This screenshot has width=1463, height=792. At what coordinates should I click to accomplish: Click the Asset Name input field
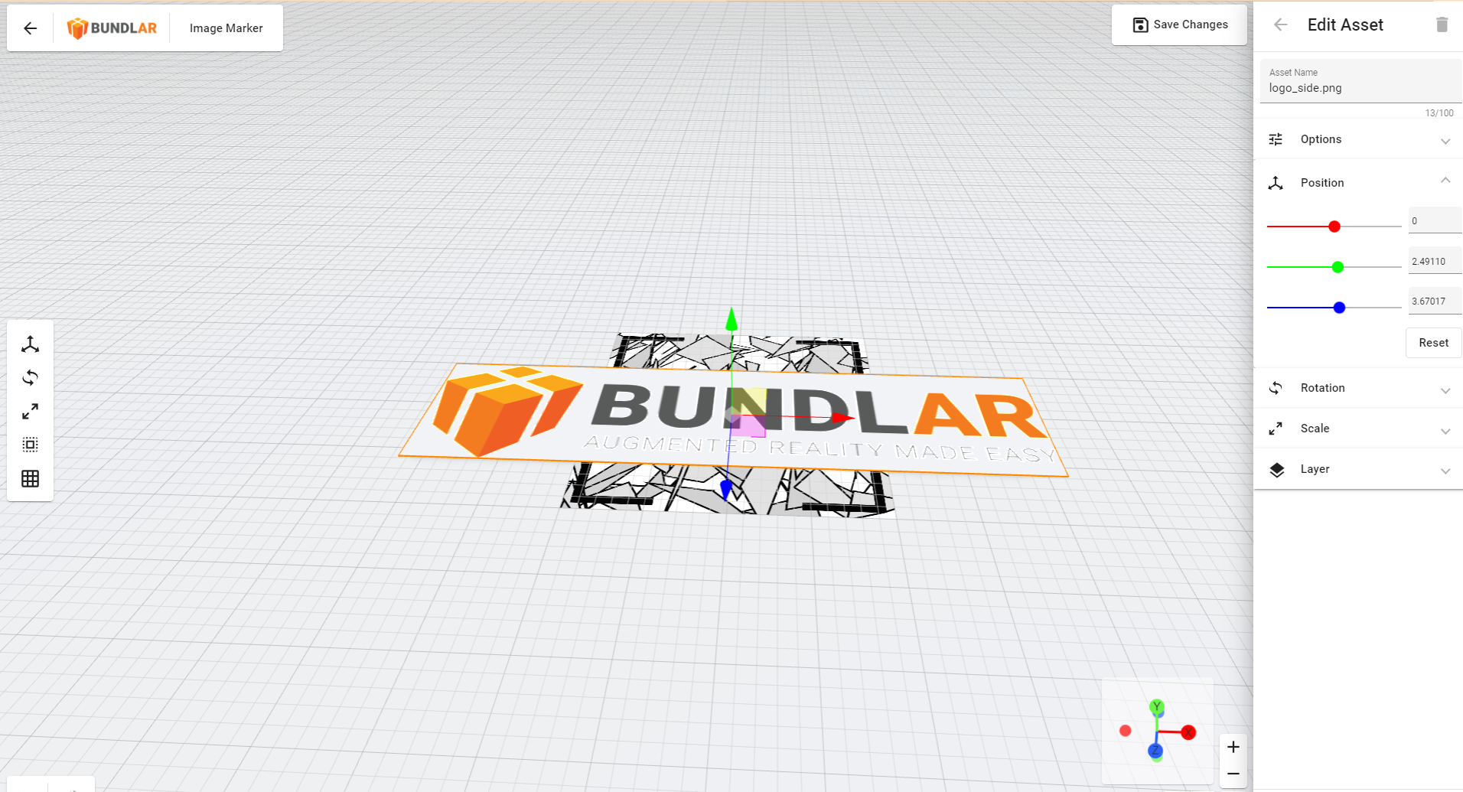1359,87
